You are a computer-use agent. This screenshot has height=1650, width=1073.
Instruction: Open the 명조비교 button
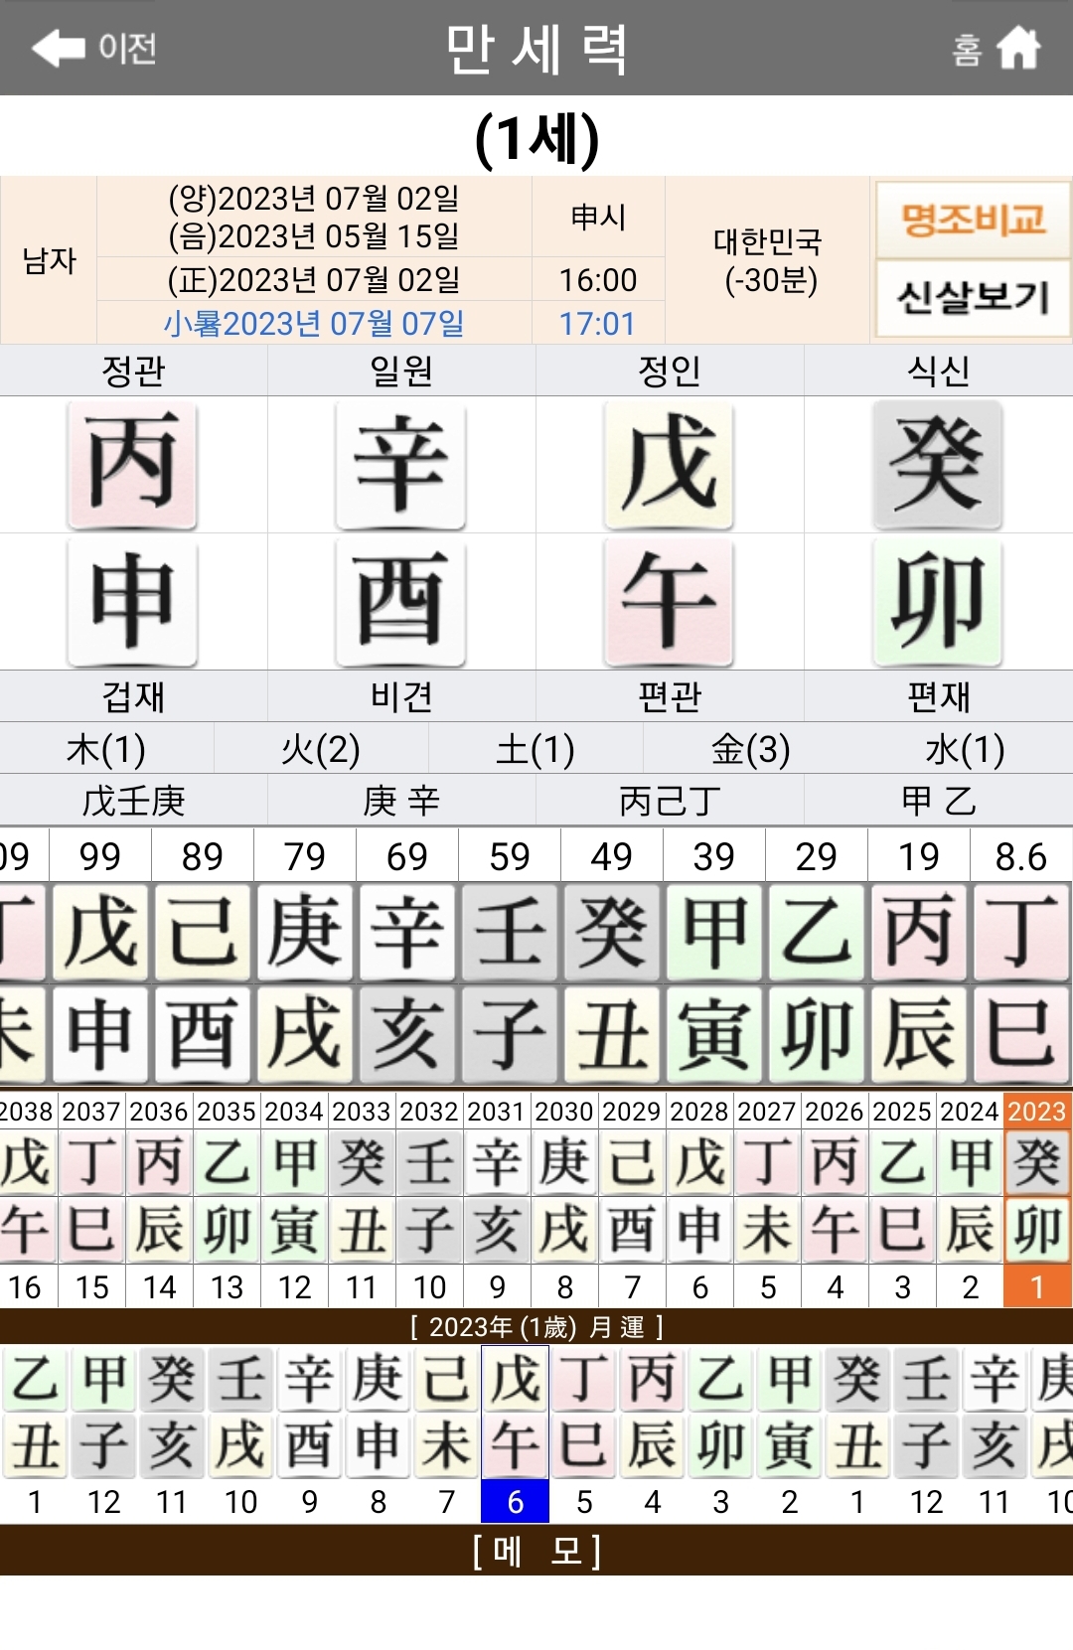click(x=973, y=219)
